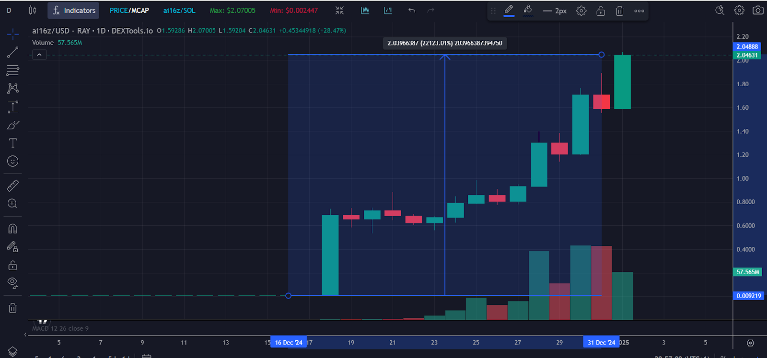Click the 0.009219 price axis label
Screen dimensions: 767x358
[748, 296]
